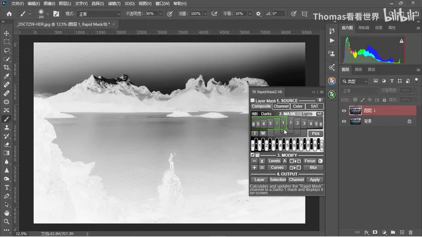Open the 文件(F) menu

pos(17,3)
